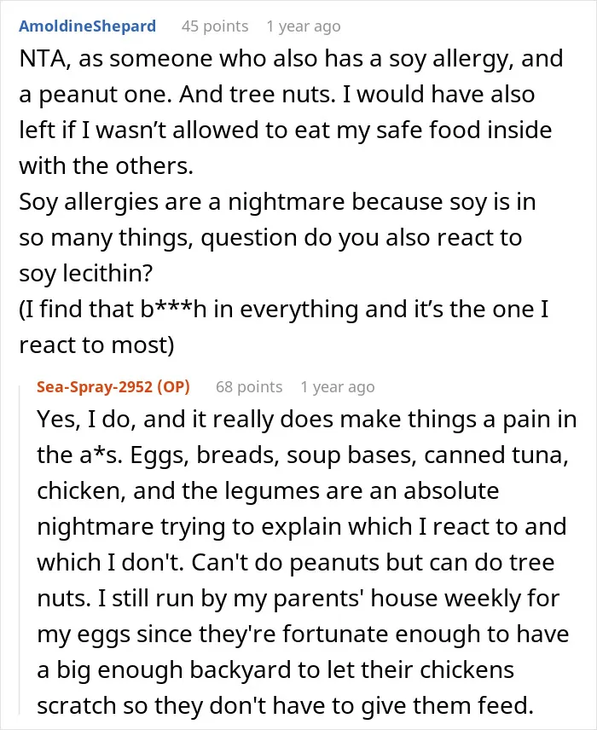Open AmoldineShepard's user profile
Screen dimensions: 597x730
[x=87, y=26]
